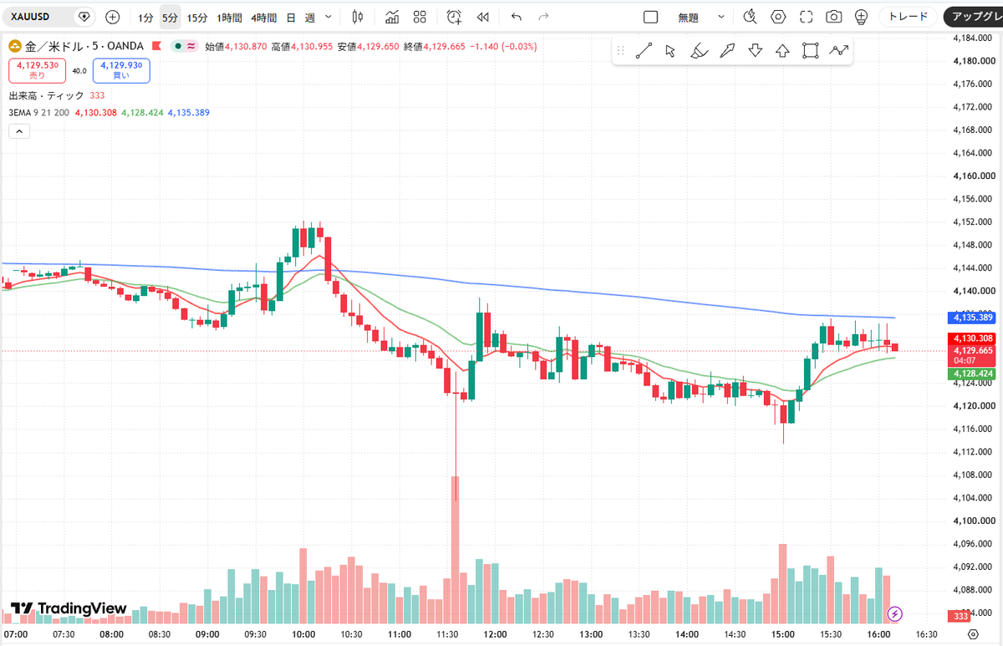Click the 333 volume label on scale
1003x646 pixels.
(x=959, y=616)
